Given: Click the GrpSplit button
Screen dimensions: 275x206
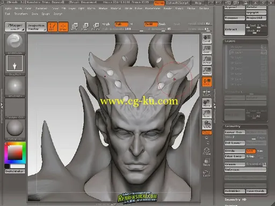Looking at the screenshot, I should coord(256,12).
